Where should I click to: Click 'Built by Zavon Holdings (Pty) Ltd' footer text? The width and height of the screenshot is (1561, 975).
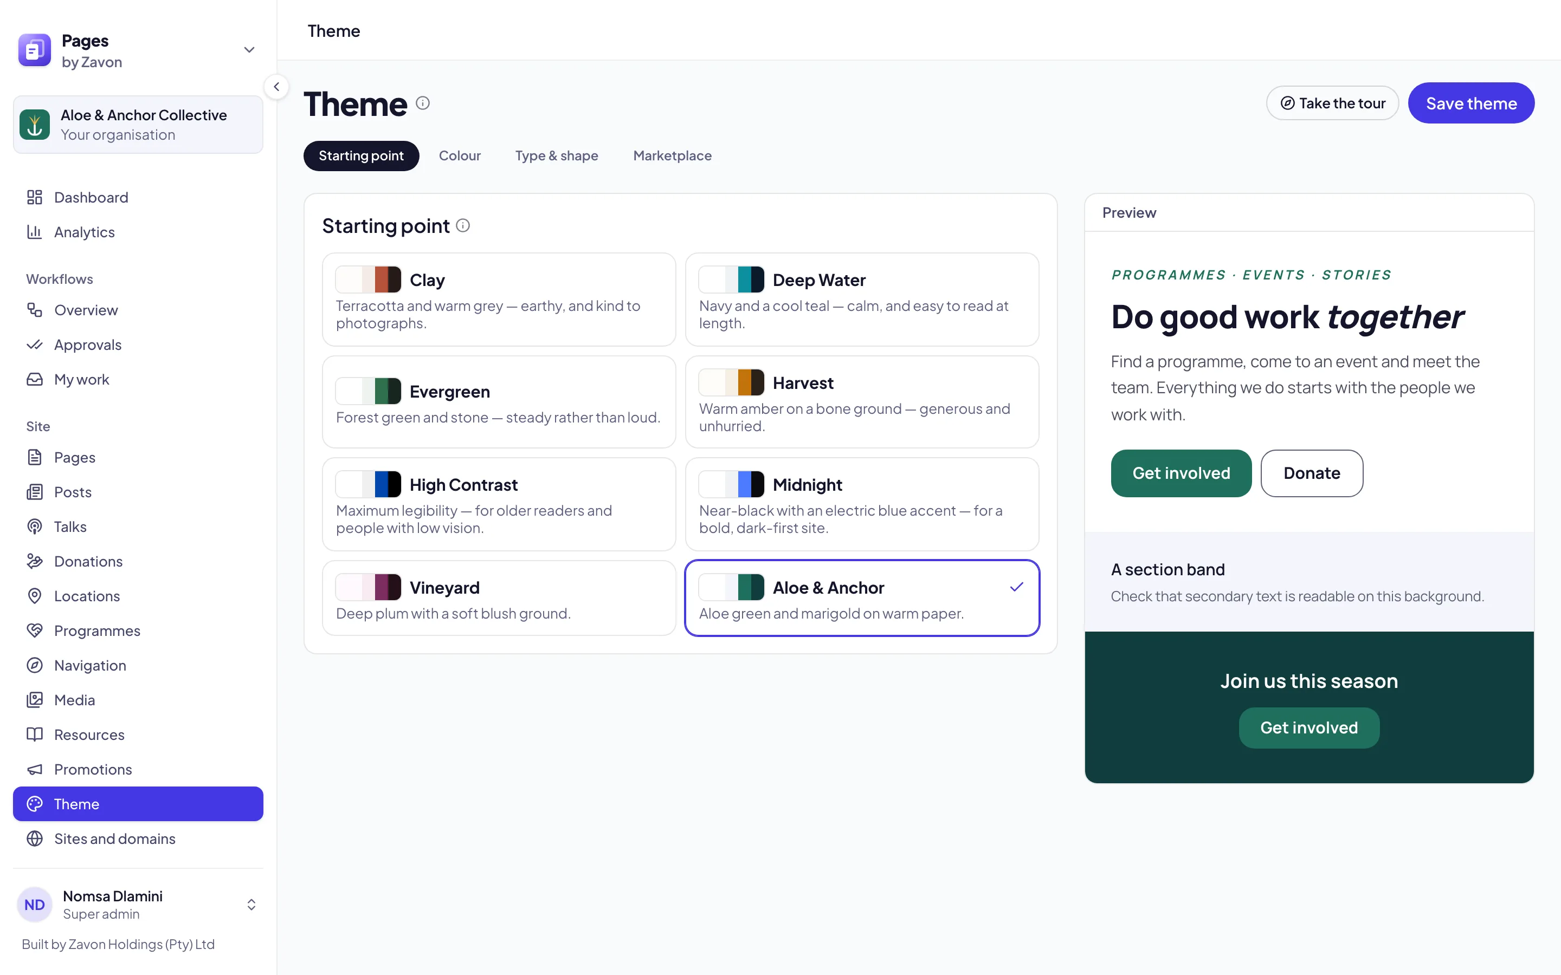point(118,945)
